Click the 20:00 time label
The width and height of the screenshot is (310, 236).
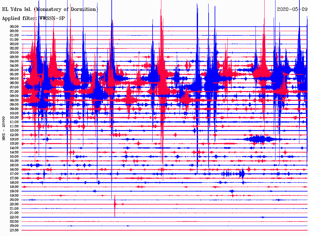point(14,200)
